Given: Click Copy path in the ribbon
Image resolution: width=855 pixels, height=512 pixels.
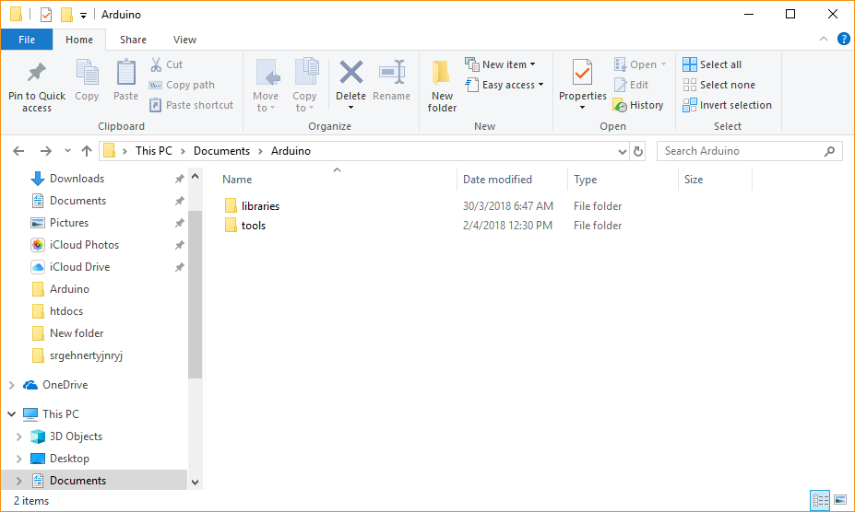Looking at the screenshot, I should (182, 85).
